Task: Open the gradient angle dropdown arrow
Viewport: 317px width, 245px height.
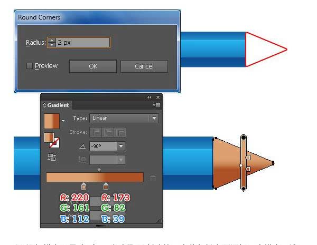Action: (121, 146)
